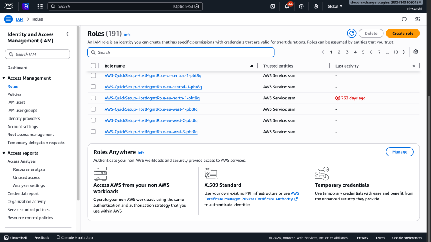Image resolution: width=431 pixels, height=242 pixels.
Task: Collapse the Access reports section
Action: [x=4, y=153]
